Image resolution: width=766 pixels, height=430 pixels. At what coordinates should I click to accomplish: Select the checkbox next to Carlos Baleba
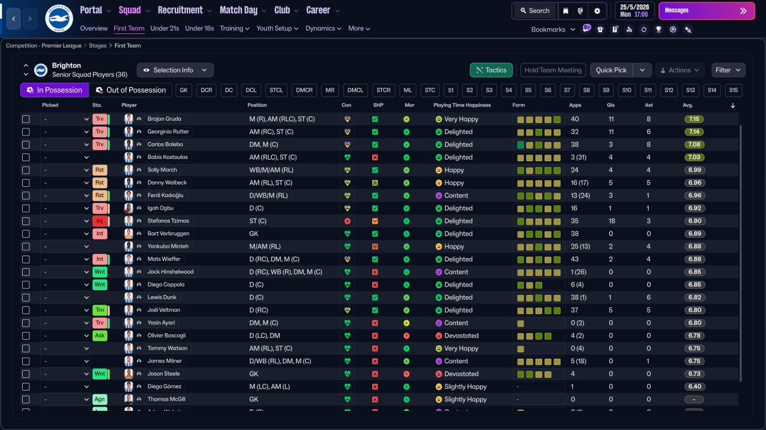[26, 145]
